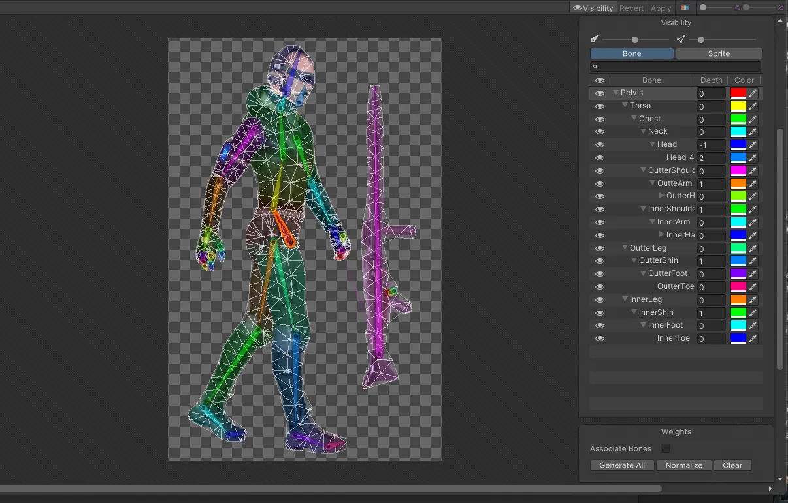The image size is (788, 503).
Task: Toggle visibility of the Neck bone
Action: click(x=600, y=132)
